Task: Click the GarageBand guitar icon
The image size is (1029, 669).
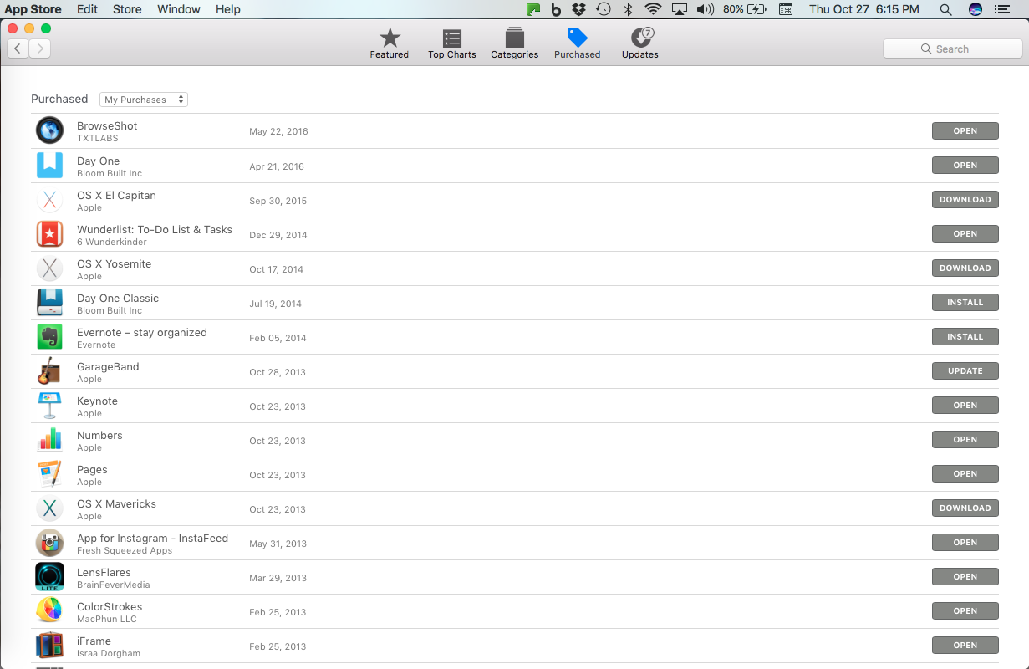Action: (x=50, y=370)
